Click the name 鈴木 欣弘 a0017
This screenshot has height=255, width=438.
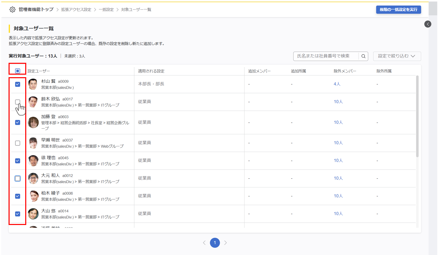click(x=57, y=99)
